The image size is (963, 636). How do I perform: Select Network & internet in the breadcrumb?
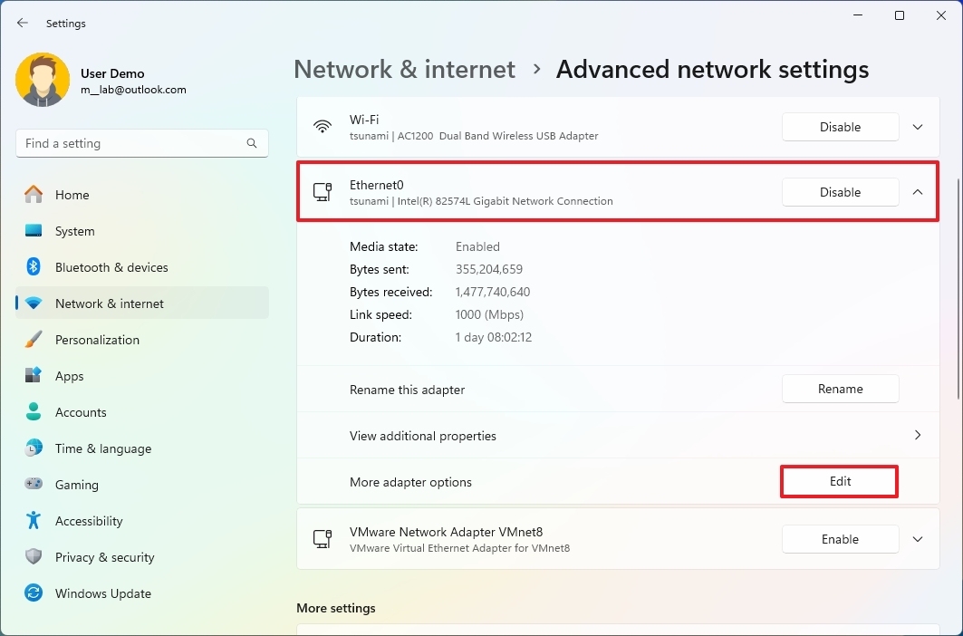pyautogui.click(x=404, y=69)
